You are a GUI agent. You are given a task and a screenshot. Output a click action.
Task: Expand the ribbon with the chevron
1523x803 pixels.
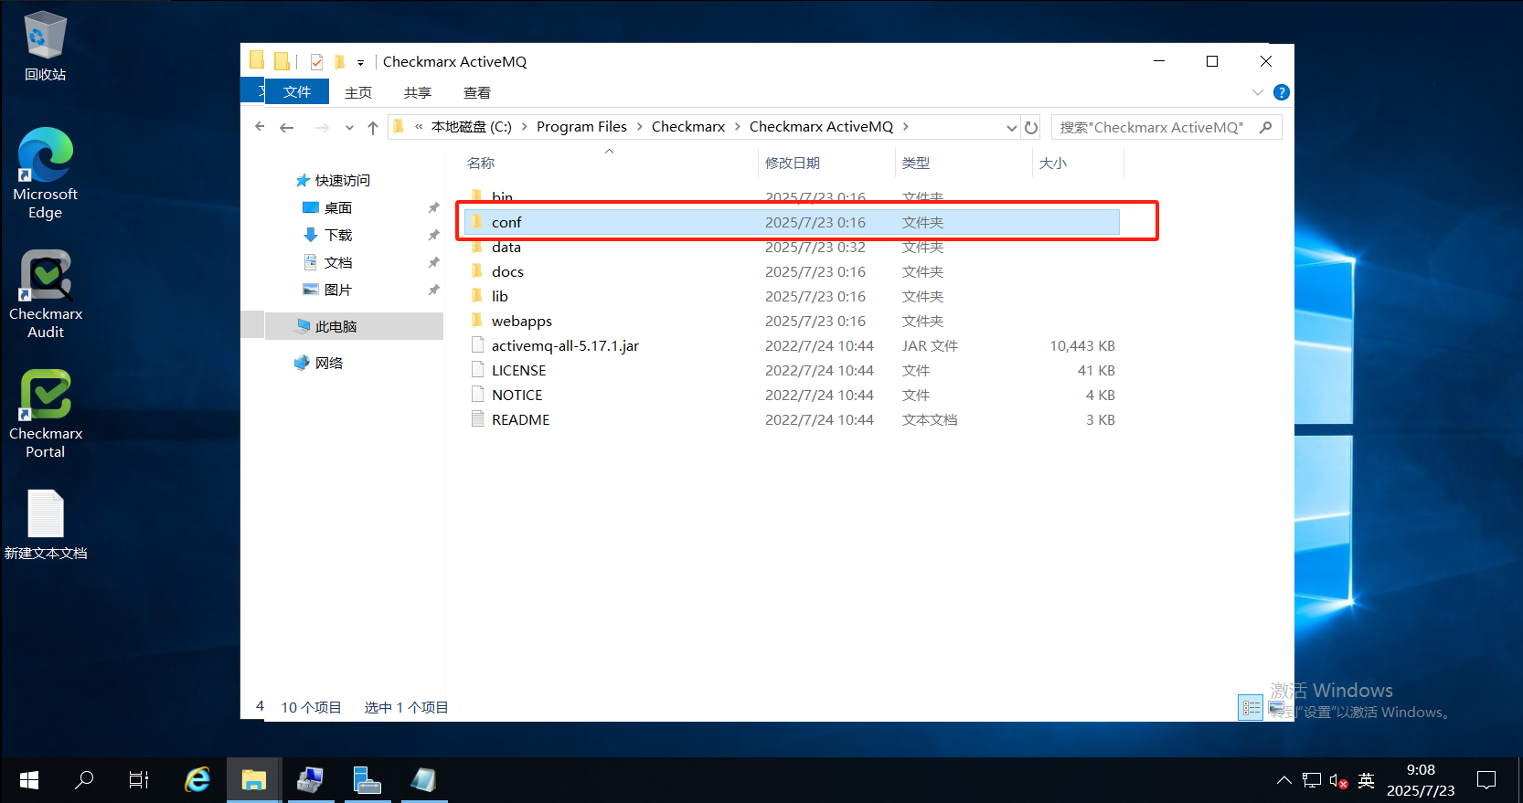[1258, 92]
